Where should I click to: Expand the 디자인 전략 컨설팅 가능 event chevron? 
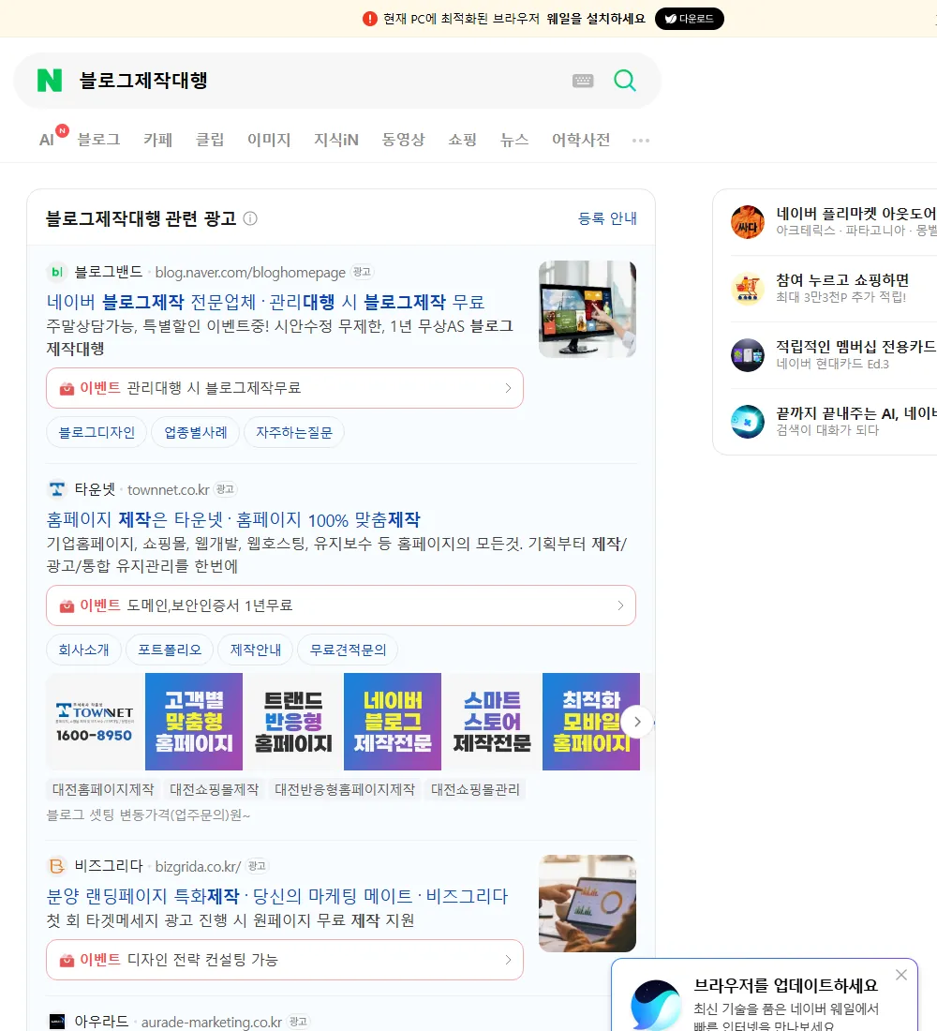[508, 960]
